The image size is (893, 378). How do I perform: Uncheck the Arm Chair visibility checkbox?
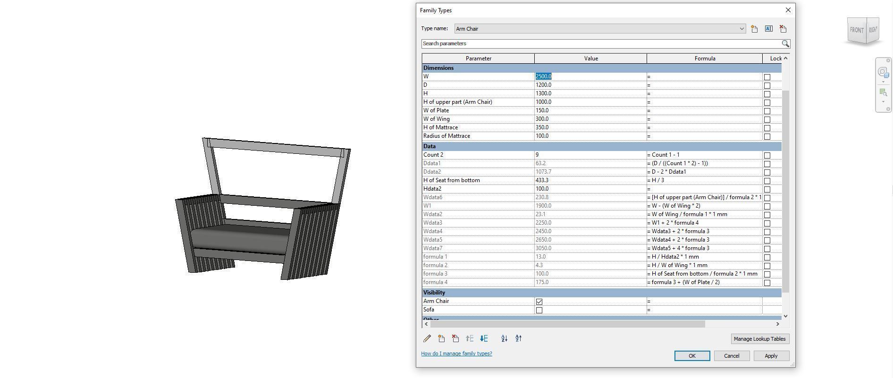[539, 302]
